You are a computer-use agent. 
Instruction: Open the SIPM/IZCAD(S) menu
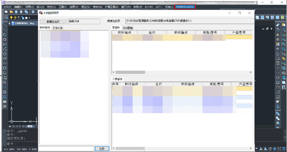tap(185, 7)
